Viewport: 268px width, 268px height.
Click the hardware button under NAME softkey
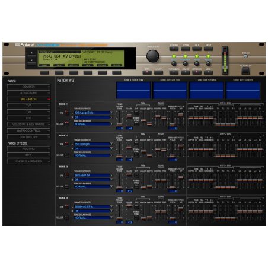44,72
